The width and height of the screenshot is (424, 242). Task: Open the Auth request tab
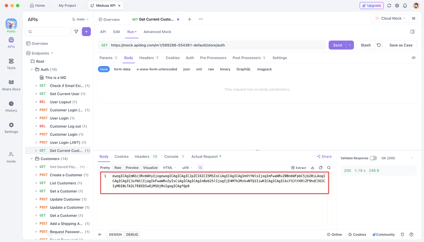[190, 58]
